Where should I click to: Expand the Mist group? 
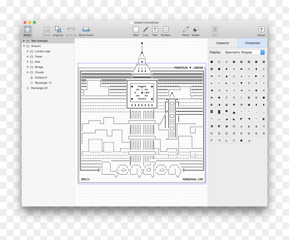[x=28, y=62]
